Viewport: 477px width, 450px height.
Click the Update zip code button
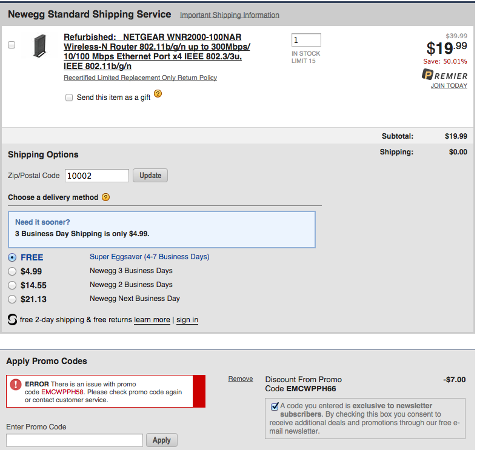pyautogui.click(x=150, y=176)
